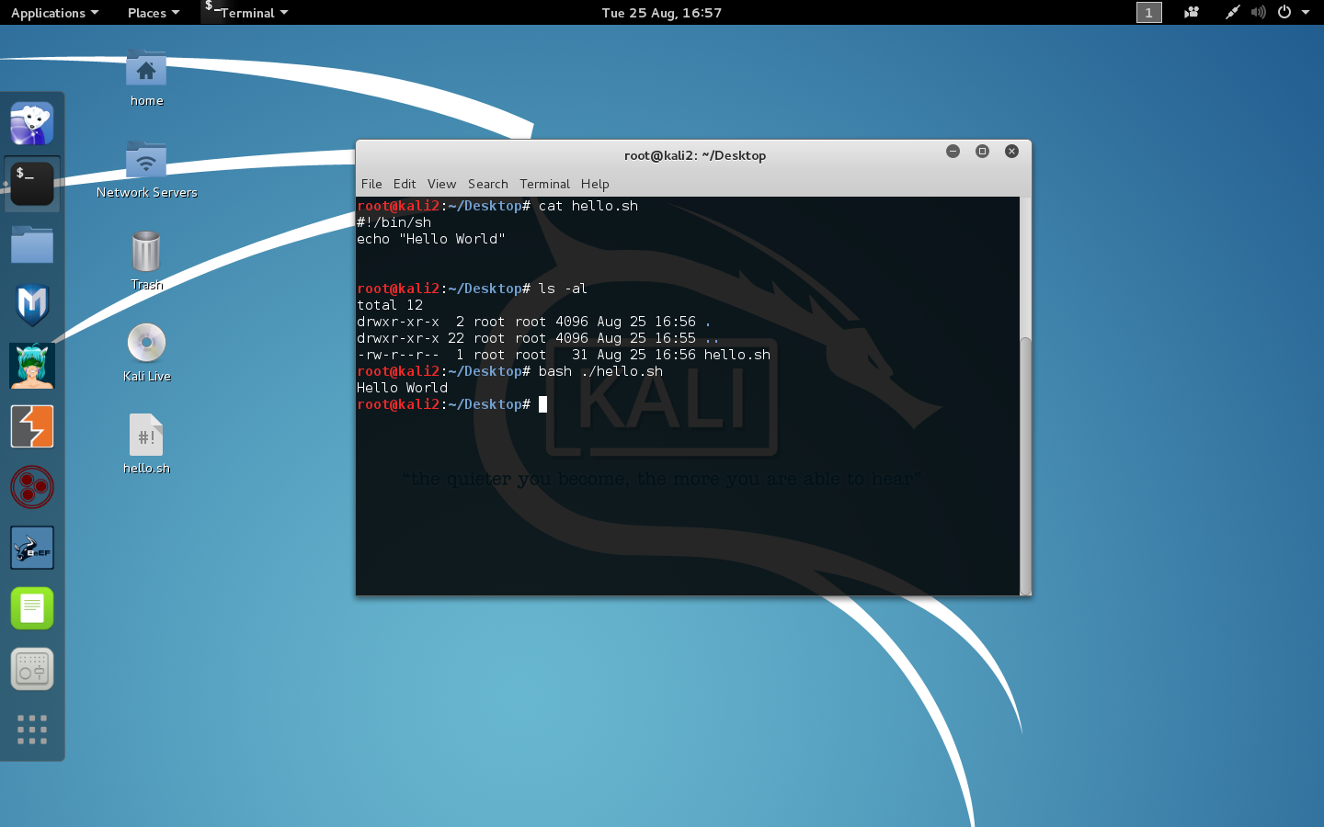Click the volume speaker icon in top bar
Screen dimensions: 1324x827
[x=1259, y=12]
